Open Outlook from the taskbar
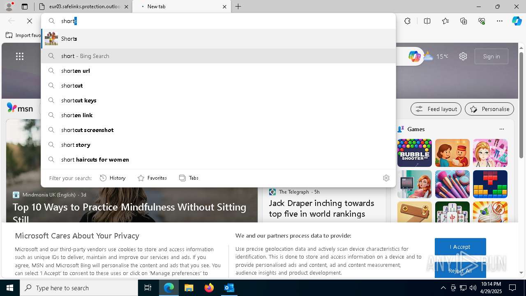 click(229, 288)
